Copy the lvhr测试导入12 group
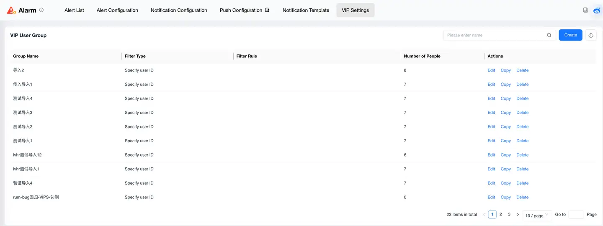This screenshot has width=603, height=226. (506, 155)
